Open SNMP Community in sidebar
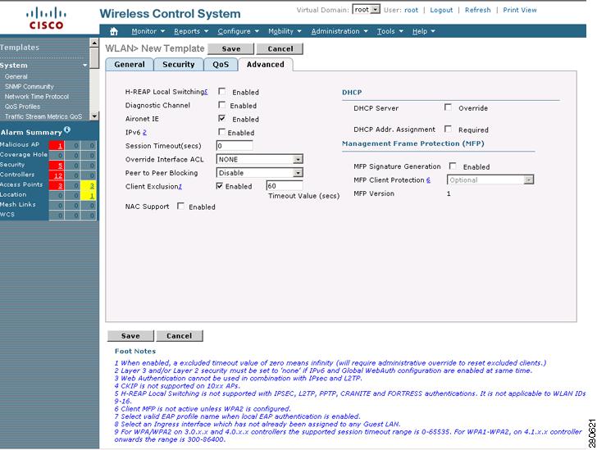The width and height of the screenshot is (597, 450). pyautogui.click(x=30, y=86)
